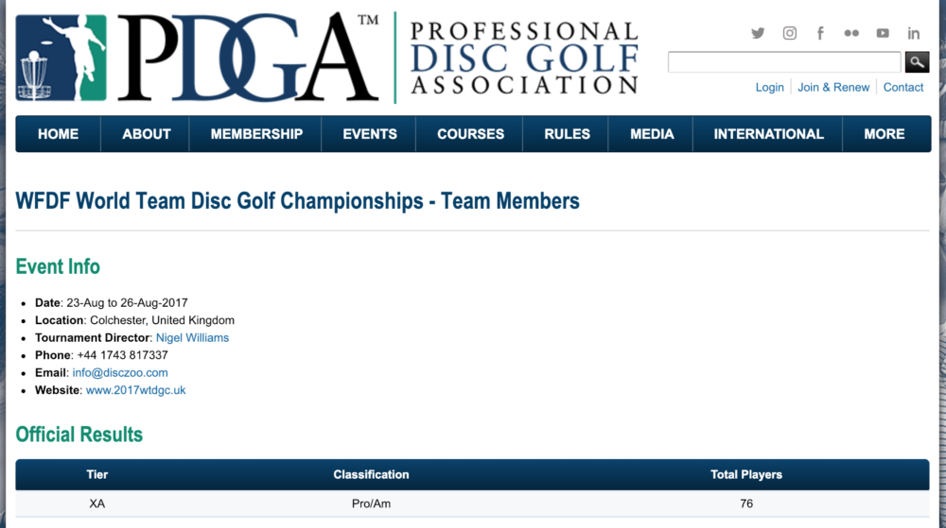The image size is (946, 528).
Task: Open Nigel Williams tournament director link
Action: coord(192,337)
